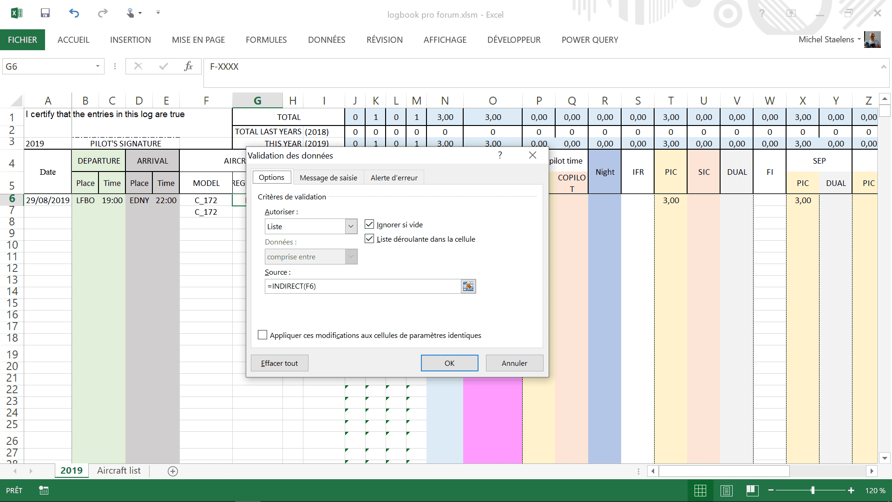Click the insert function fx icon

click(188, 66)
